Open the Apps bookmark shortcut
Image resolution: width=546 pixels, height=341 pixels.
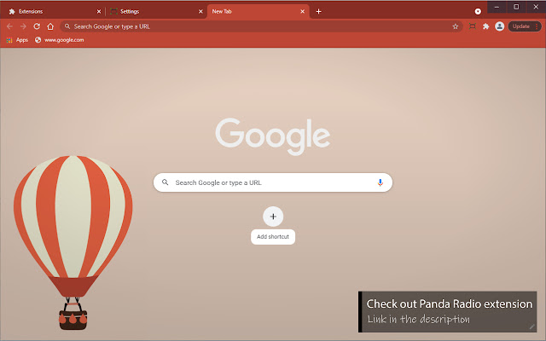(x=17, y=40)
